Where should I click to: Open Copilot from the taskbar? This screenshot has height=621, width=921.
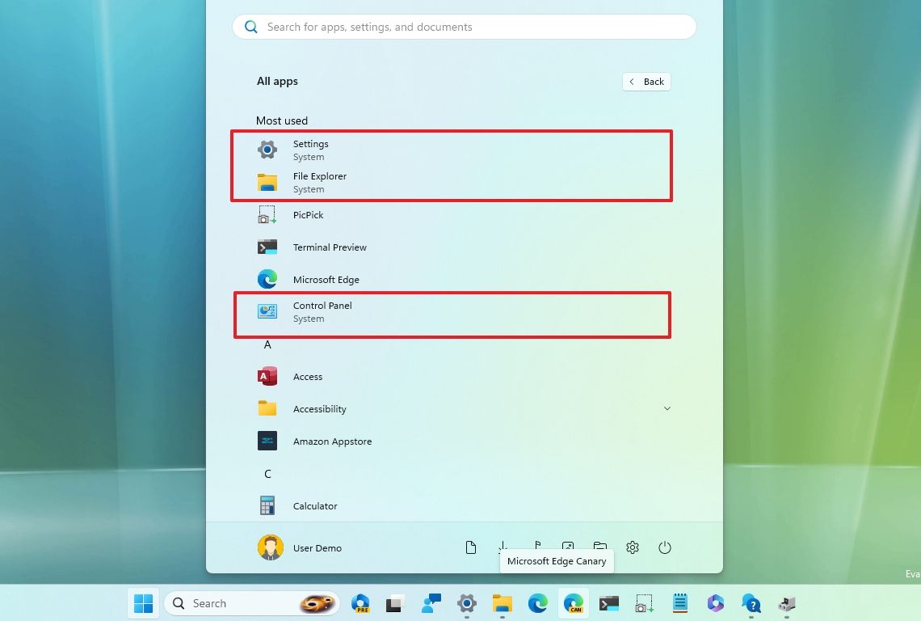[716, 603]
